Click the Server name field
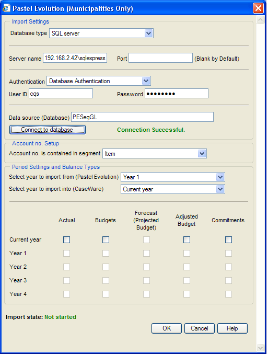Image resolution: width=268 pixels, height=354 pixels. 75,58
